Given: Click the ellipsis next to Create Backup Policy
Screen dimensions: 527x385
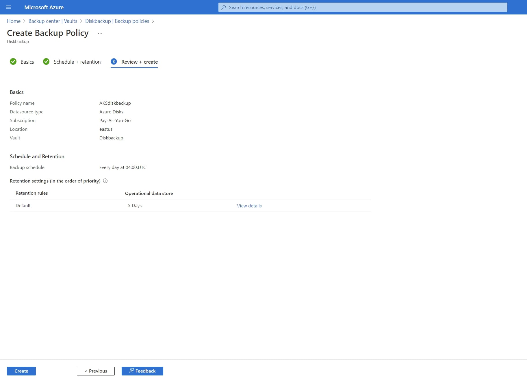Looking at the screenshot, I should (100, 33).
